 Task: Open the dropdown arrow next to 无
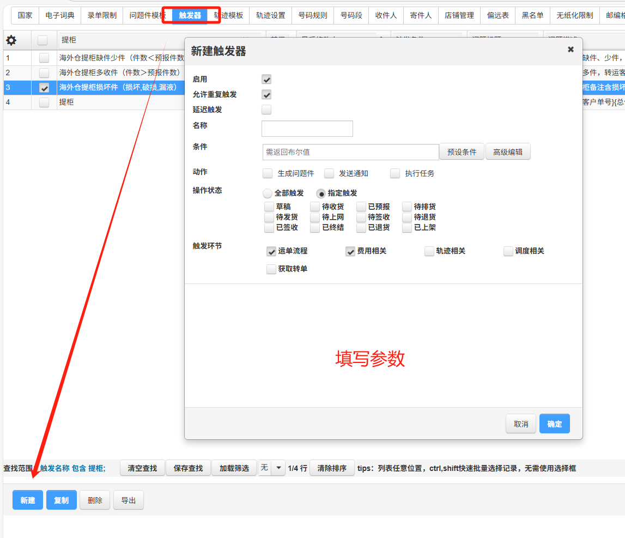click(x=278, y=468)
